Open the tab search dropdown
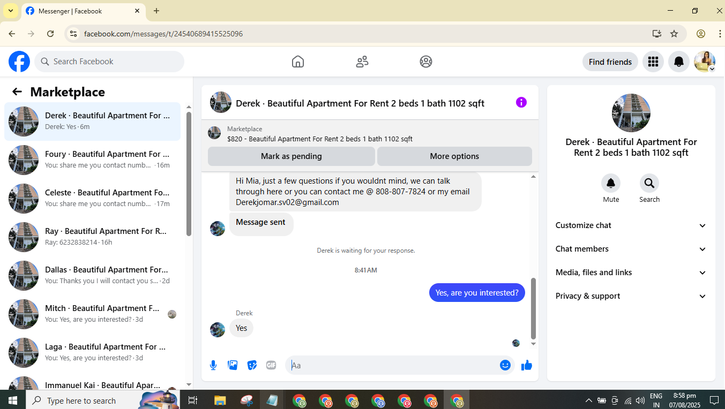The image size is (725, 409). pyautogui.click(x=10, y=11)
